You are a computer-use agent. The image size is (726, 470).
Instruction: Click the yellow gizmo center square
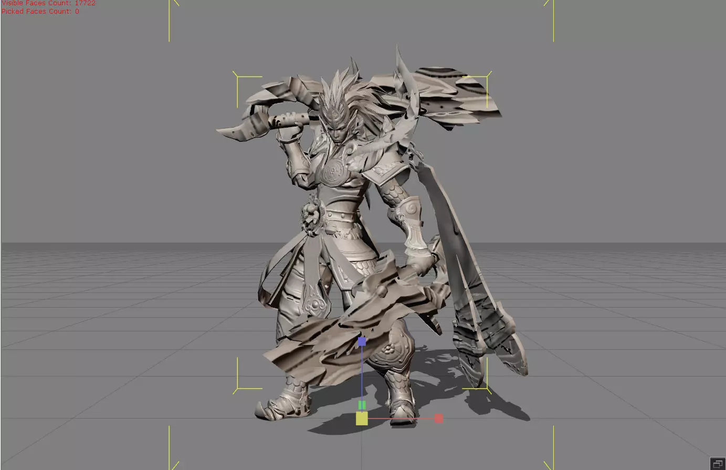(362, 419)
